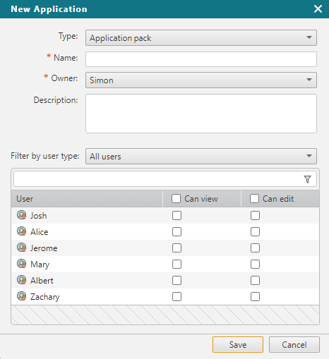The image size is (329, 359).
Task: Enable Can view for Zachary
Action: (177, 297)
